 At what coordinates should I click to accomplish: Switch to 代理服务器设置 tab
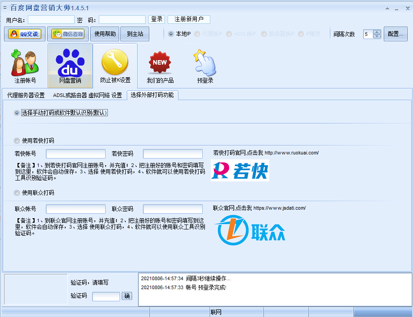tap(26, 95)
